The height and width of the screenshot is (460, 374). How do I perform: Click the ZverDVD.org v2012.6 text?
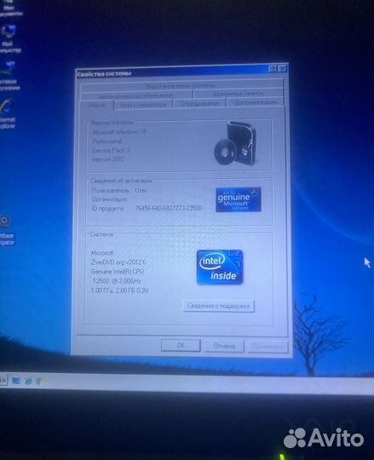(x=118, y=262)
